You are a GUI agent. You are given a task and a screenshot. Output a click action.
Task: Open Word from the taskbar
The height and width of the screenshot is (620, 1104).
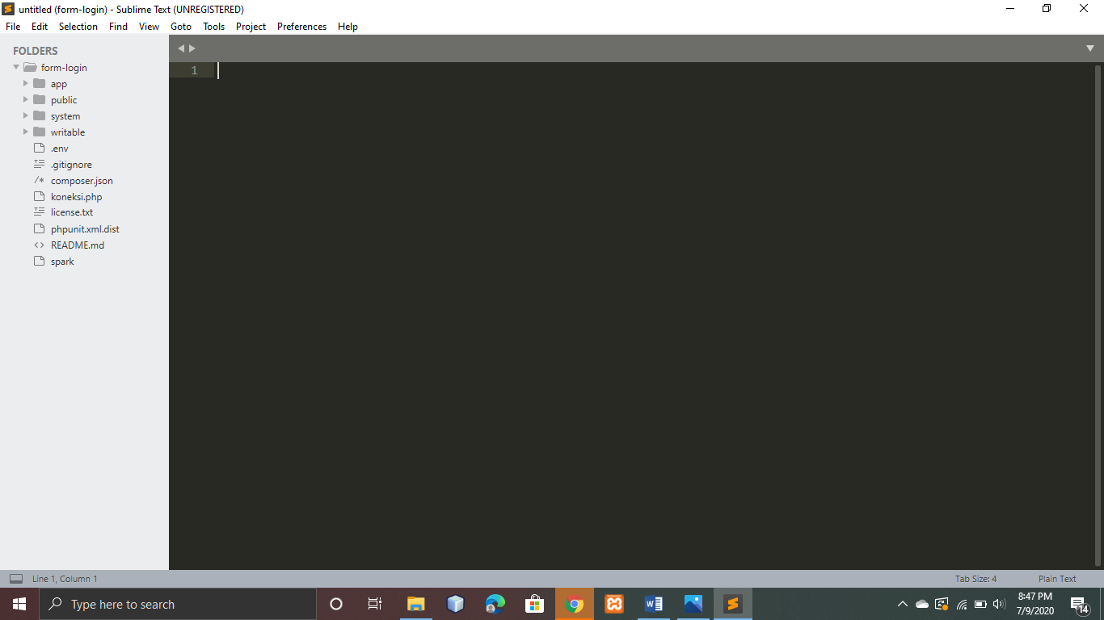point(654,604)
